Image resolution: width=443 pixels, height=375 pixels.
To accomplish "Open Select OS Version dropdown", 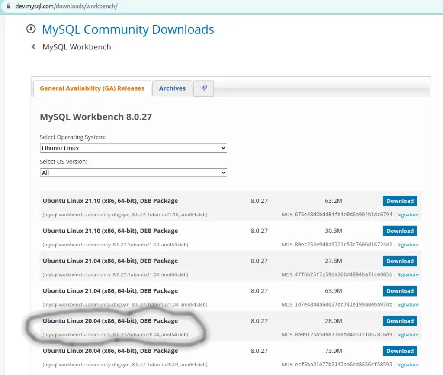I will pos(133,173).
